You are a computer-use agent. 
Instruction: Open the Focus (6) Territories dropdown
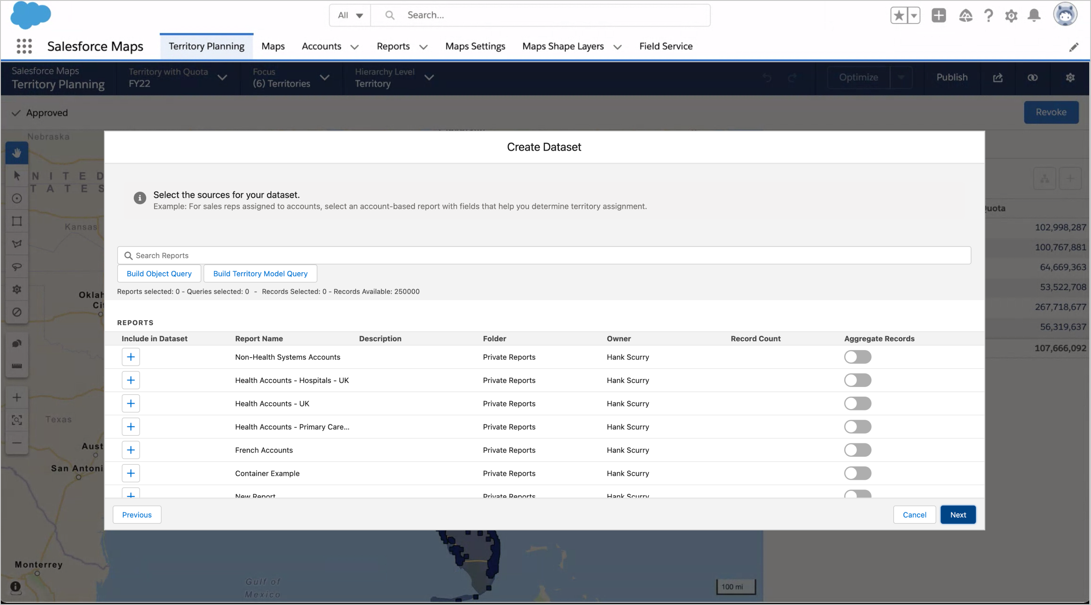pos(291,78)
